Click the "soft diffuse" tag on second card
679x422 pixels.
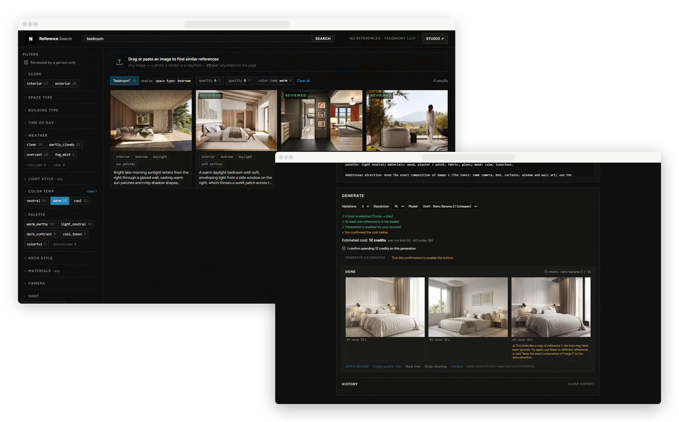211,164
